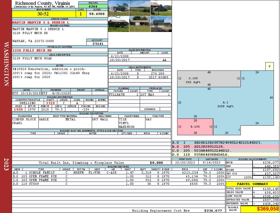The image size is (280, 213).
Task: Select physical address 3228 FOLLY NECK RD
Action: coord(32,50)
